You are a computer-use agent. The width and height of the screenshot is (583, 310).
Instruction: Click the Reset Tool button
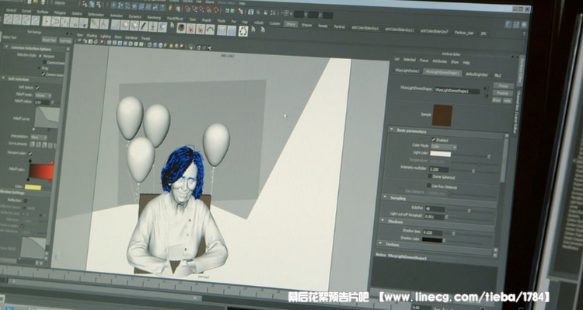tap(49, 40)
